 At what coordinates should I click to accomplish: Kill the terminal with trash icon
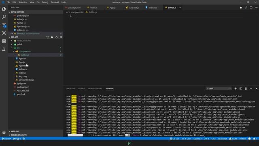[x=246, y=88]
